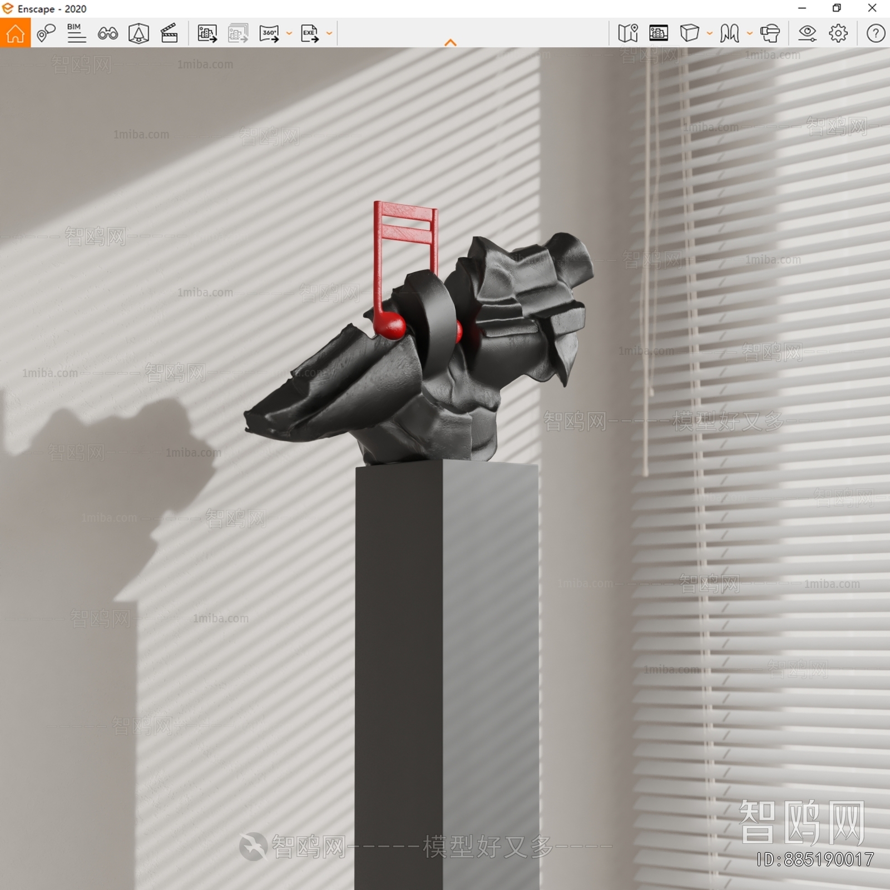Image resolution: width=890 pixels, height=890 pixels.
Task: Open the video editor clapperboard icon
Action: 169,33
